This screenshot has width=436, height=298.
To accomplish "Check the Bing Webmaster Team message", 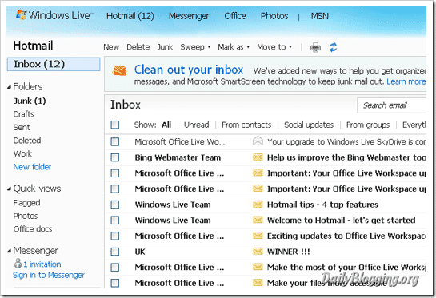I will click(115, 157).
